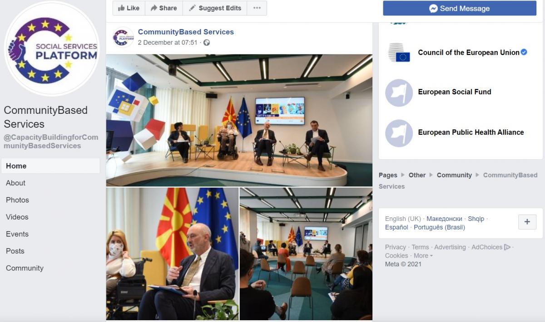Click the Send Message button

coord(460,9)
